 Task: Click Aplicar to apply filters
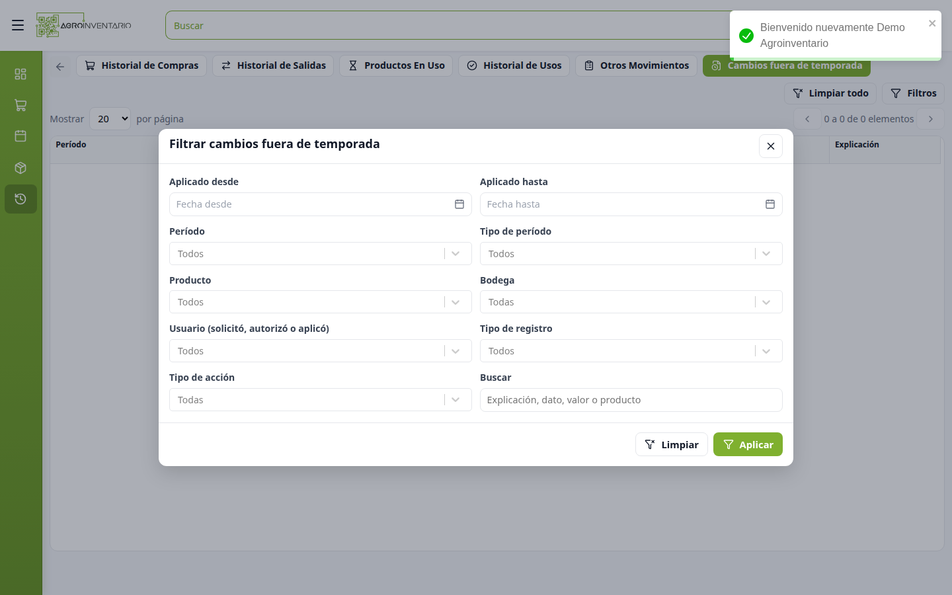coord(748,444)
